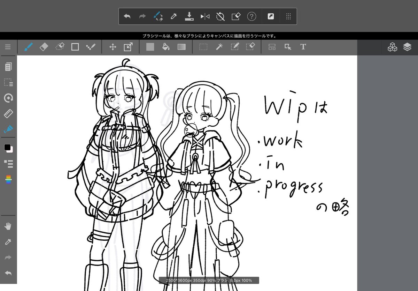Select the rectangle shape tool
The height and width of the screenshot is (291, 418).
point(75,47)
